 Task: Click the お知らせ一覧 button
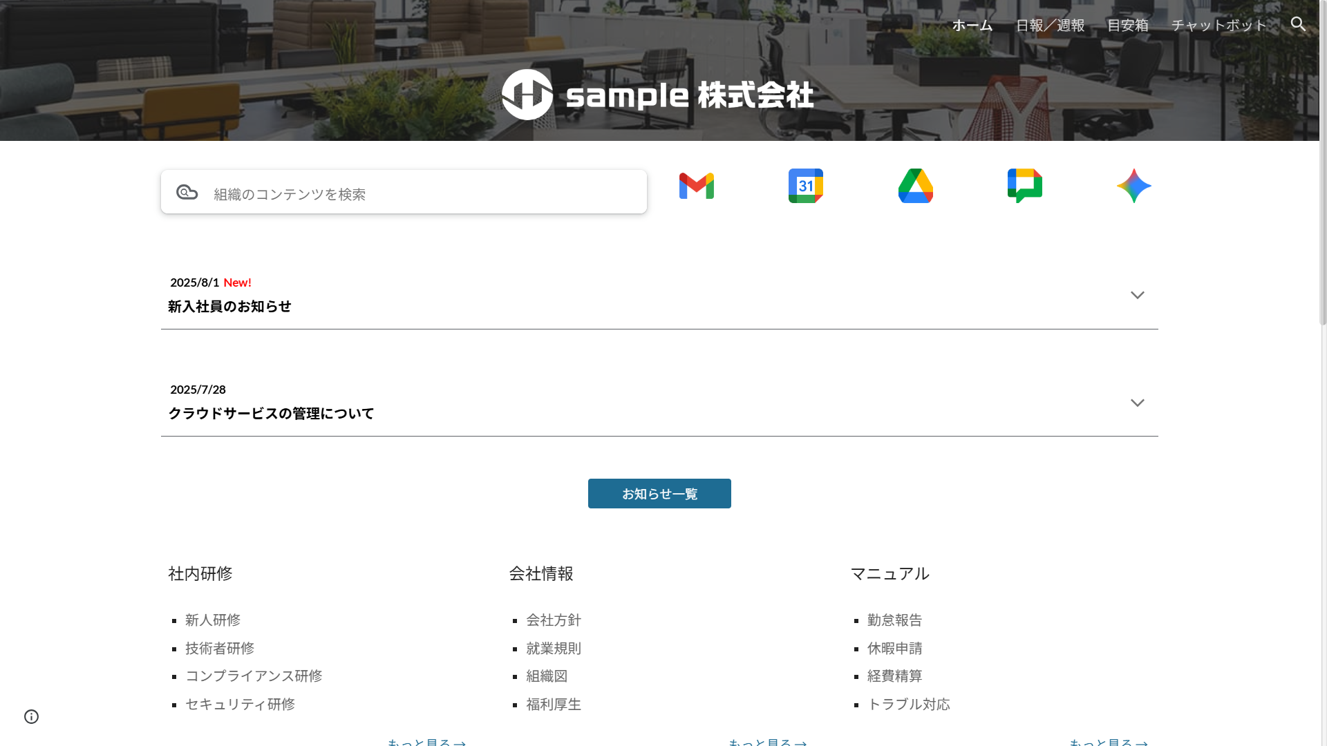(659, 494)
